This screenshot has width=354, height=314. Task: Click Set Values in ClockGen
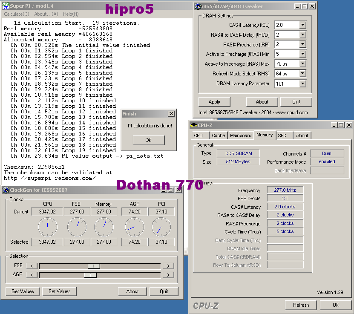click(59, 291)
